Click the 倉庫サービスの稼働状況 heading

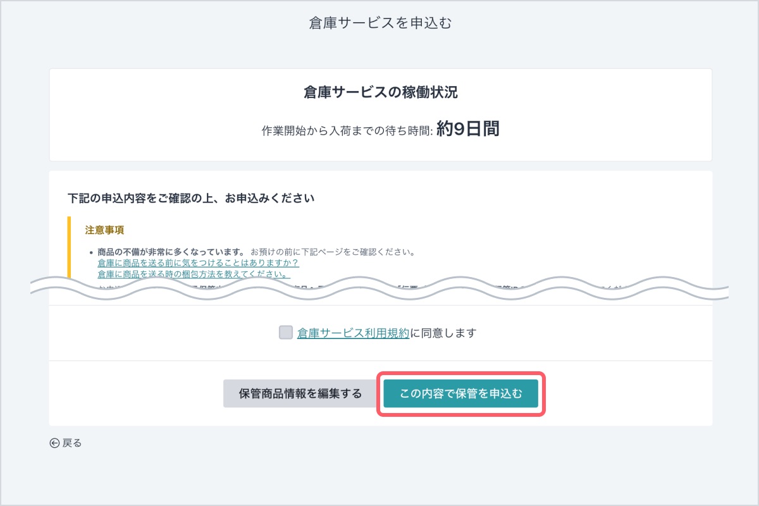point(381,92)
